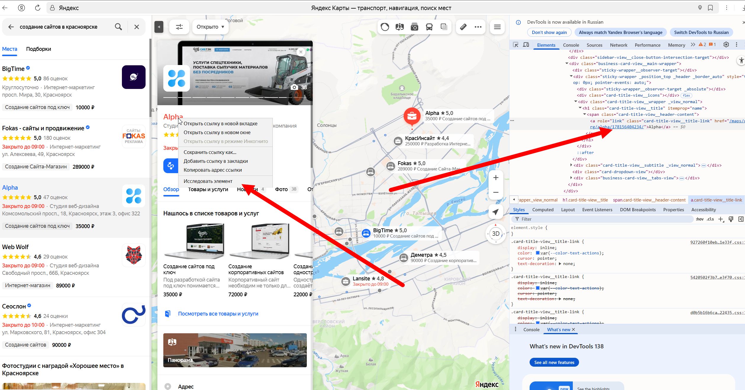
Task: Collapse the h1 card-title-view__title node
Action: click(x=580, y=108)
